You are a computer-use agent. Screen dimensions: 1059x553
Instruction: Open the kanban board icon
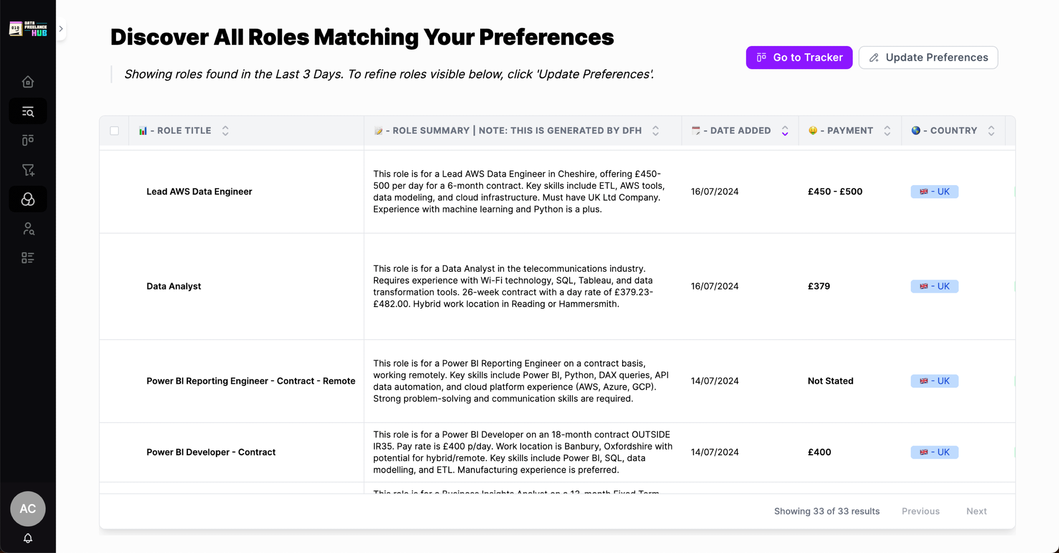pyautogui.click(x=28, y=140)
